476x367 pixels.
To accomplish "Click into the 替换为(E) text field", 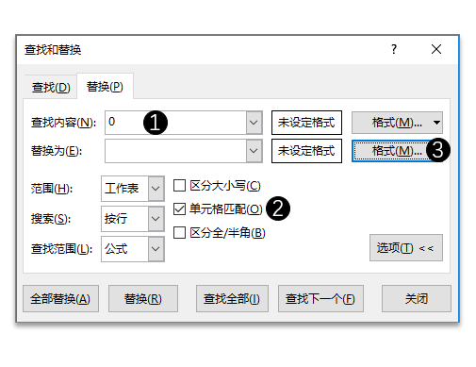I will (x=176, y=151).
